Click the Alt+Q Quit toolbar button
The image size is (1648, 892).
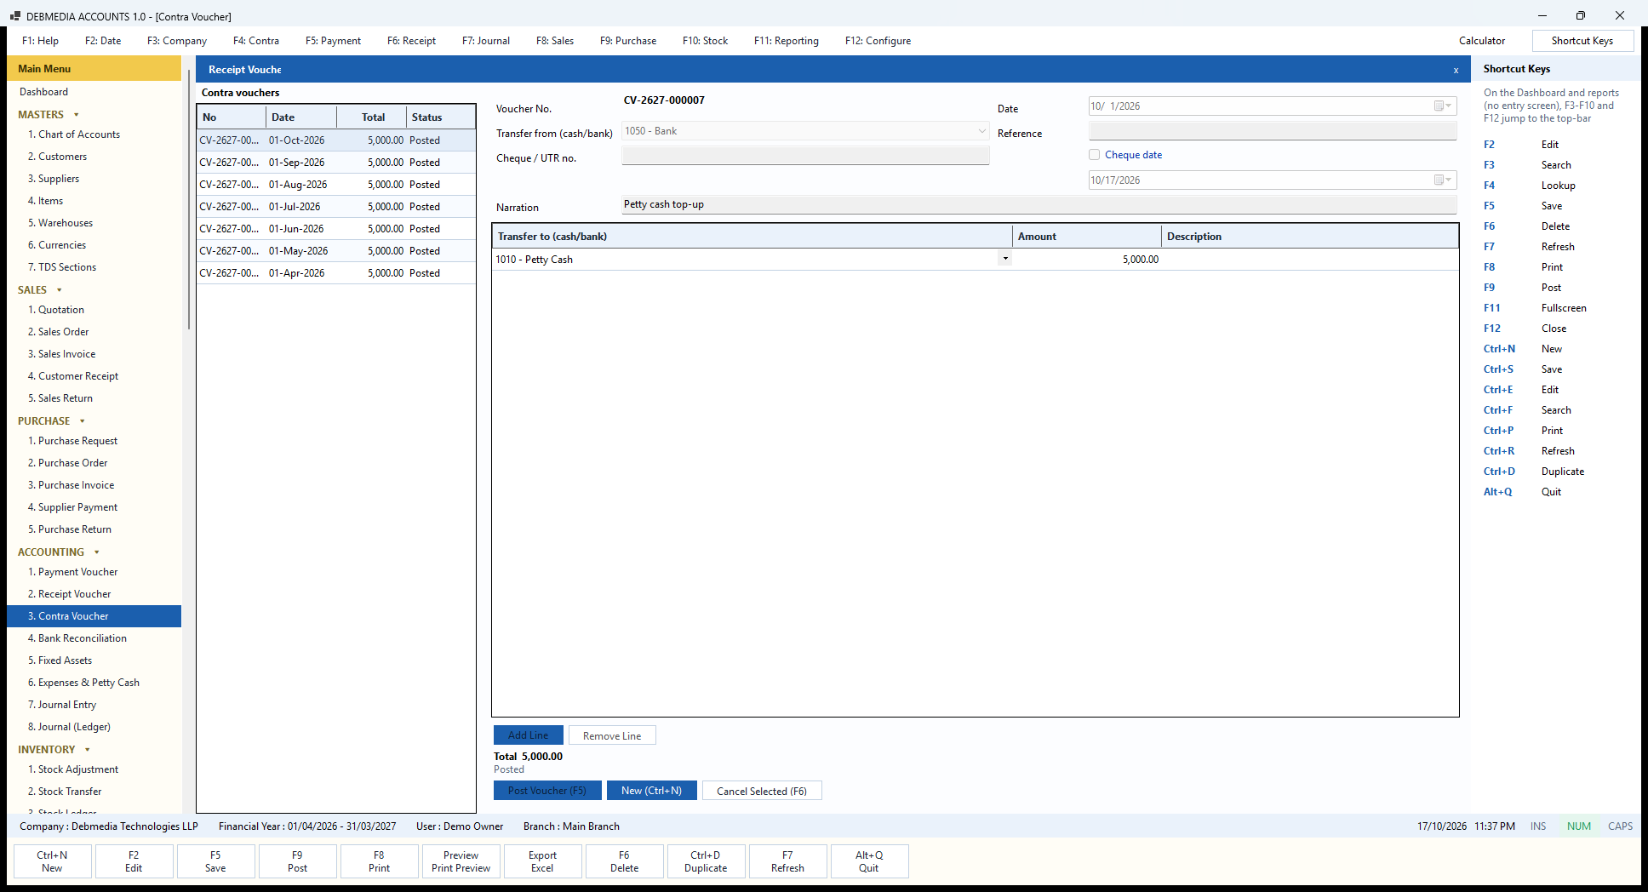[x=869, y=861]
